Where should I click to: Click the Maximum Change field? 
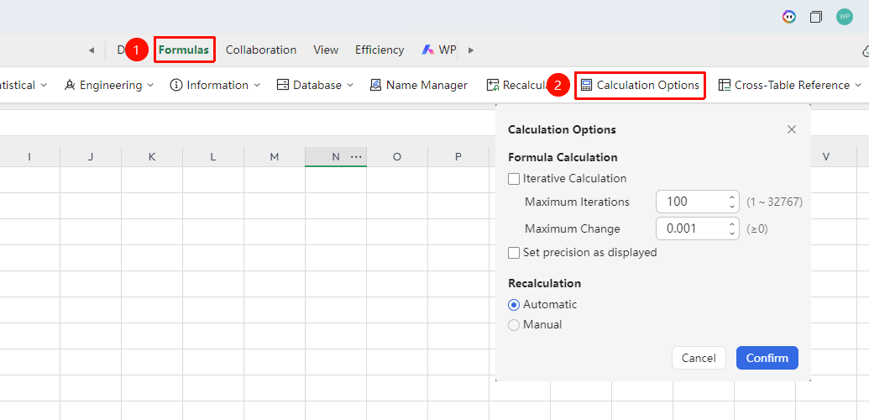click(x=697, y=228)
